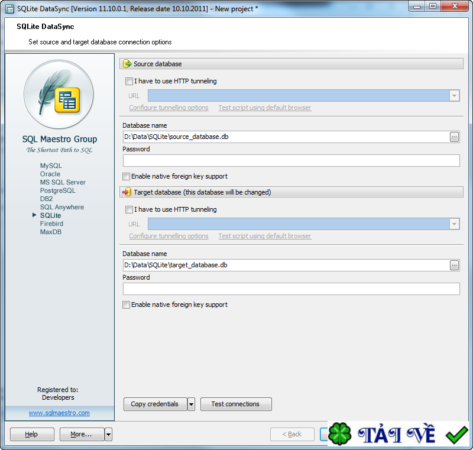Expand the target URL dropdown

455,224
